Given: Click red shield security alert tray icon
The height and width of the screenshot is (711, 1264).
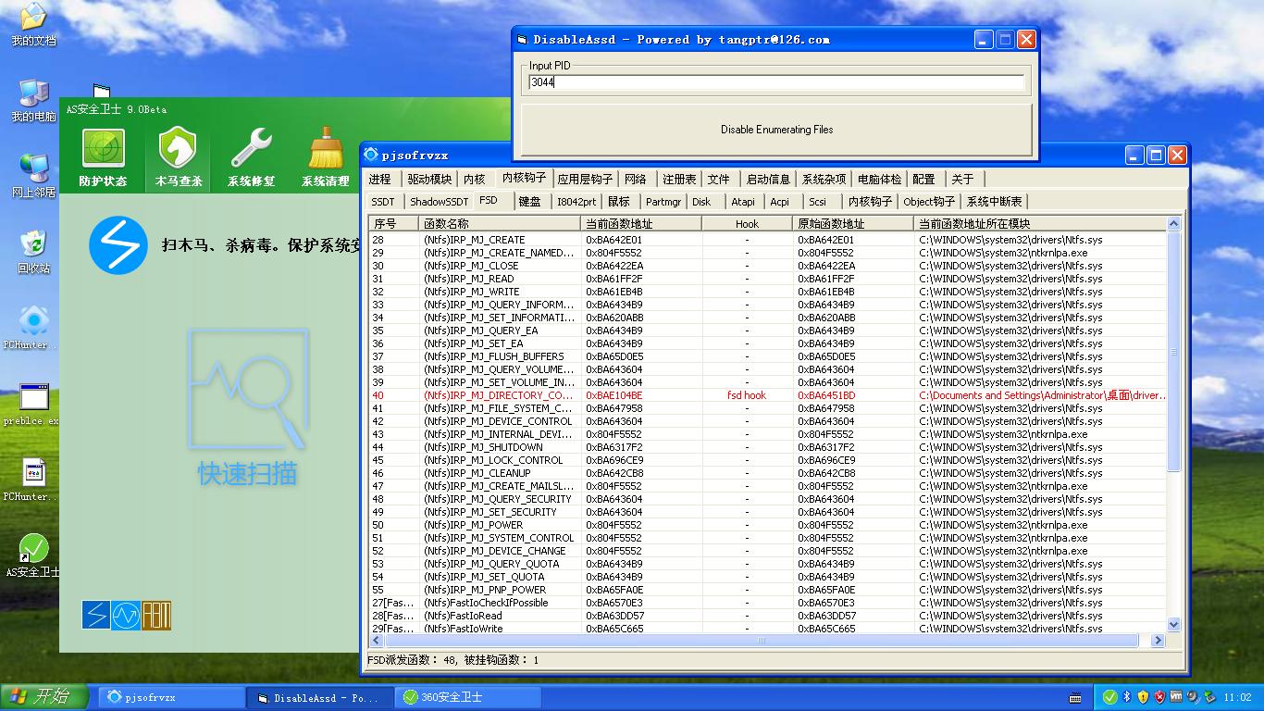Looking at the screenshot, I should click(1159, 697).
